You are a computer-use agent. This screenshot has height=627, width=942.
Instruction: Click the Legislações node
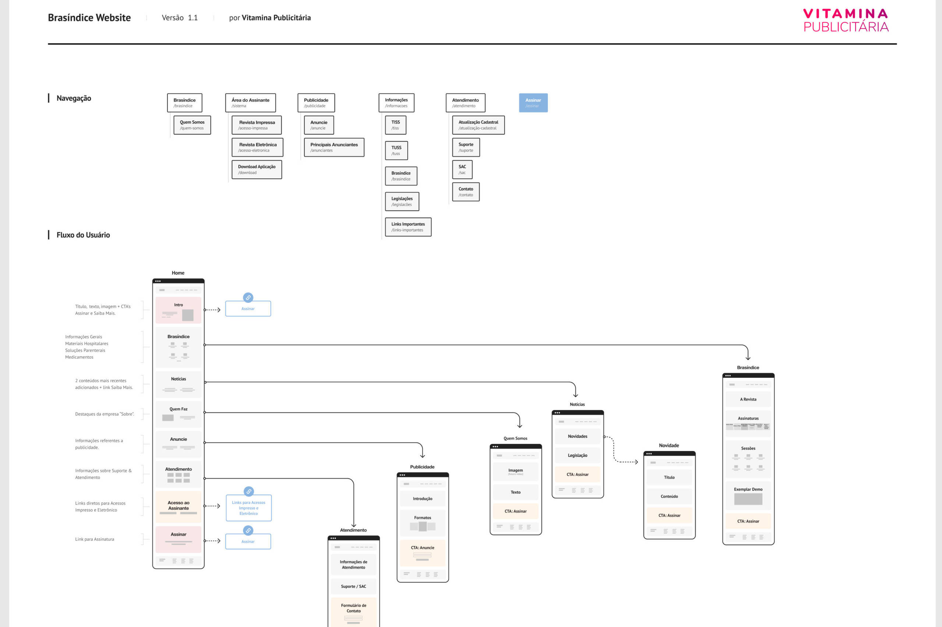point(402,201)
